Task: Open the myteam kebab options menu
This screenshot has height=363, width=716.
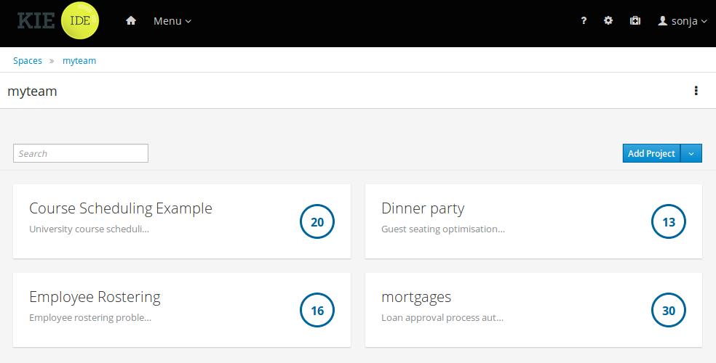Action: point(696,91)
